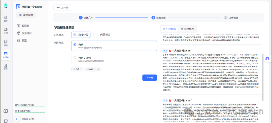Screen dimensions: 272x123
Task: Click the preview panel scrollbar
Action: [x=263, y=77]
